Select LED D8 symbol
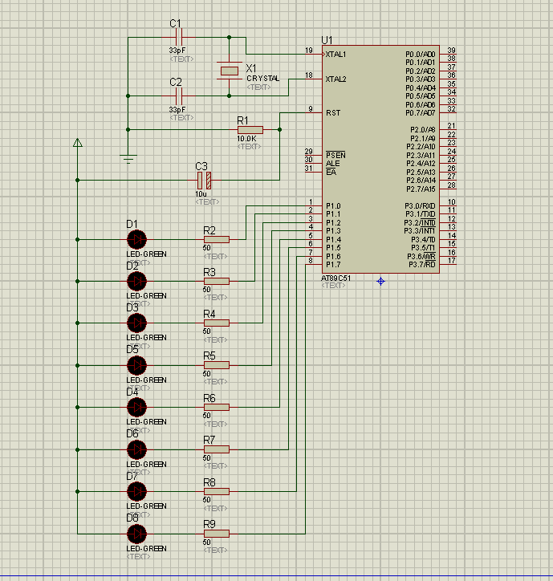 (x=136, y=534)
